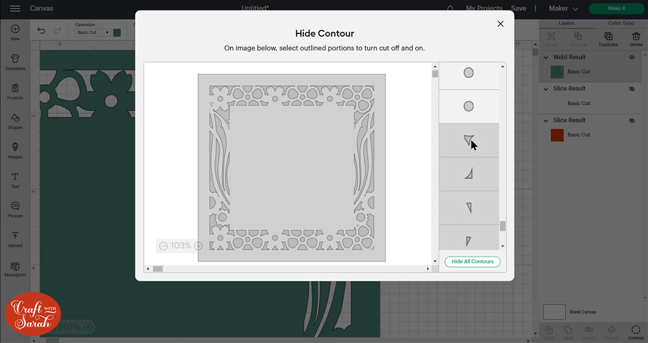Close the Hide Contour dialog
Viewport: 648px width, 343px height.
coord(500,24)
